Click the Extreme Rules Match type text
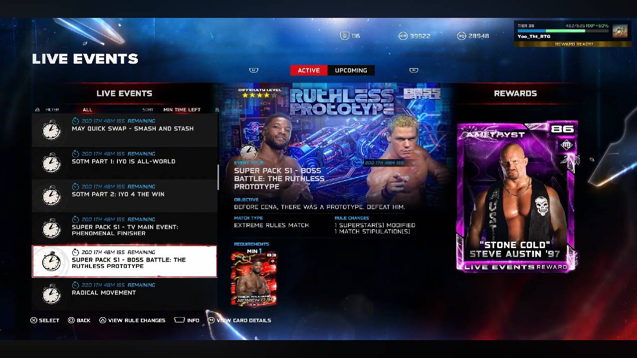 (271, 225)
